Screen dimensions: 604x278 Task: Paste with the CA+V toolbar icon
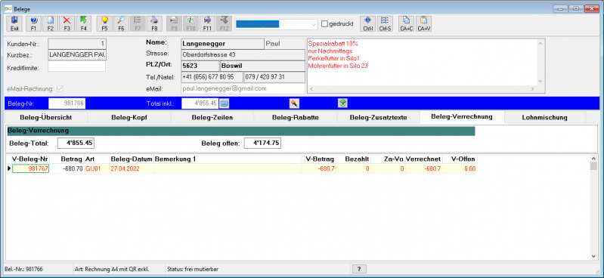(x=424, y=23)
